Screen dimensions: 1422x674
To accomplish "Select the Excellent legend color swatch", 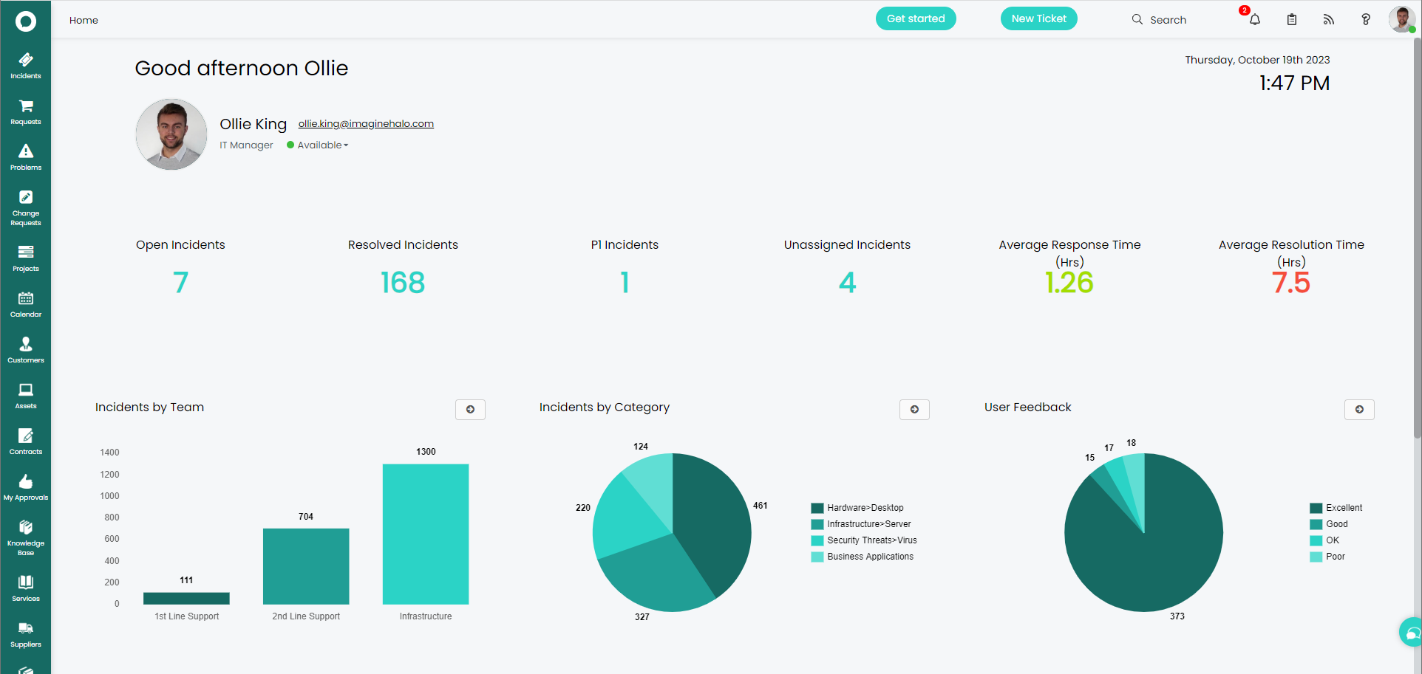I will 1316,507.
